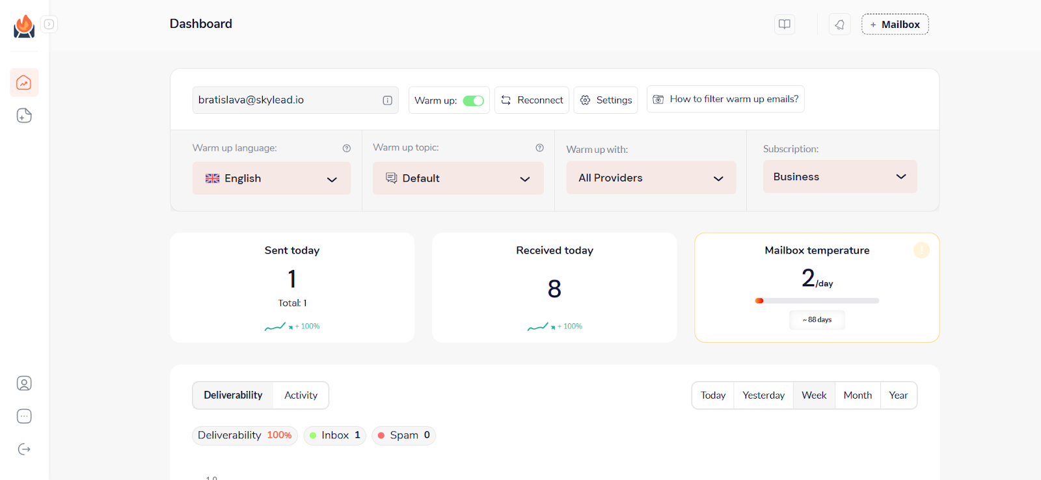Add a new Mailbox
Viewport: 1041px width, 480px height.
point(895,25)
